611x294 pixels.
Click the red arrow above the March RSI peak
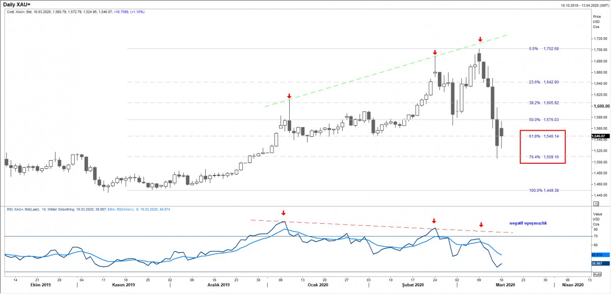[x=481, y=225]
